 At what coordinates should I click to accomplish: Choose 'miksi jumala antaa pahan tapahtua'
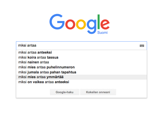(81, 72)
